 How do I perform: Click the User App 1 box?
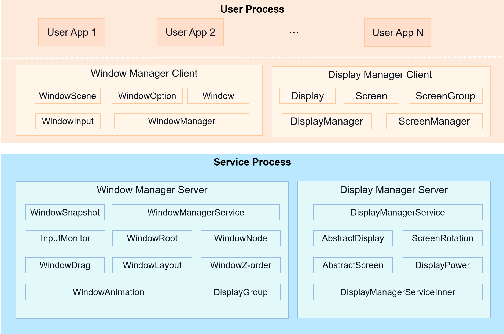(72, 32)
